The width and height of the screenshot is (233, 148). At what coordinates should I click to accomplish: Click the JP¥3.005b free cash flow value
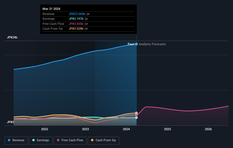[x=76, y=24]
